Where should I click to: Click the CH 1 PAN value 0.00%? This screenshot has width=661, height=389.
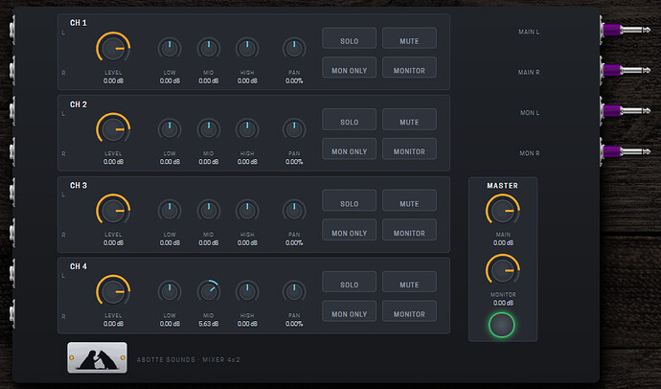click(x=294, y=80)
